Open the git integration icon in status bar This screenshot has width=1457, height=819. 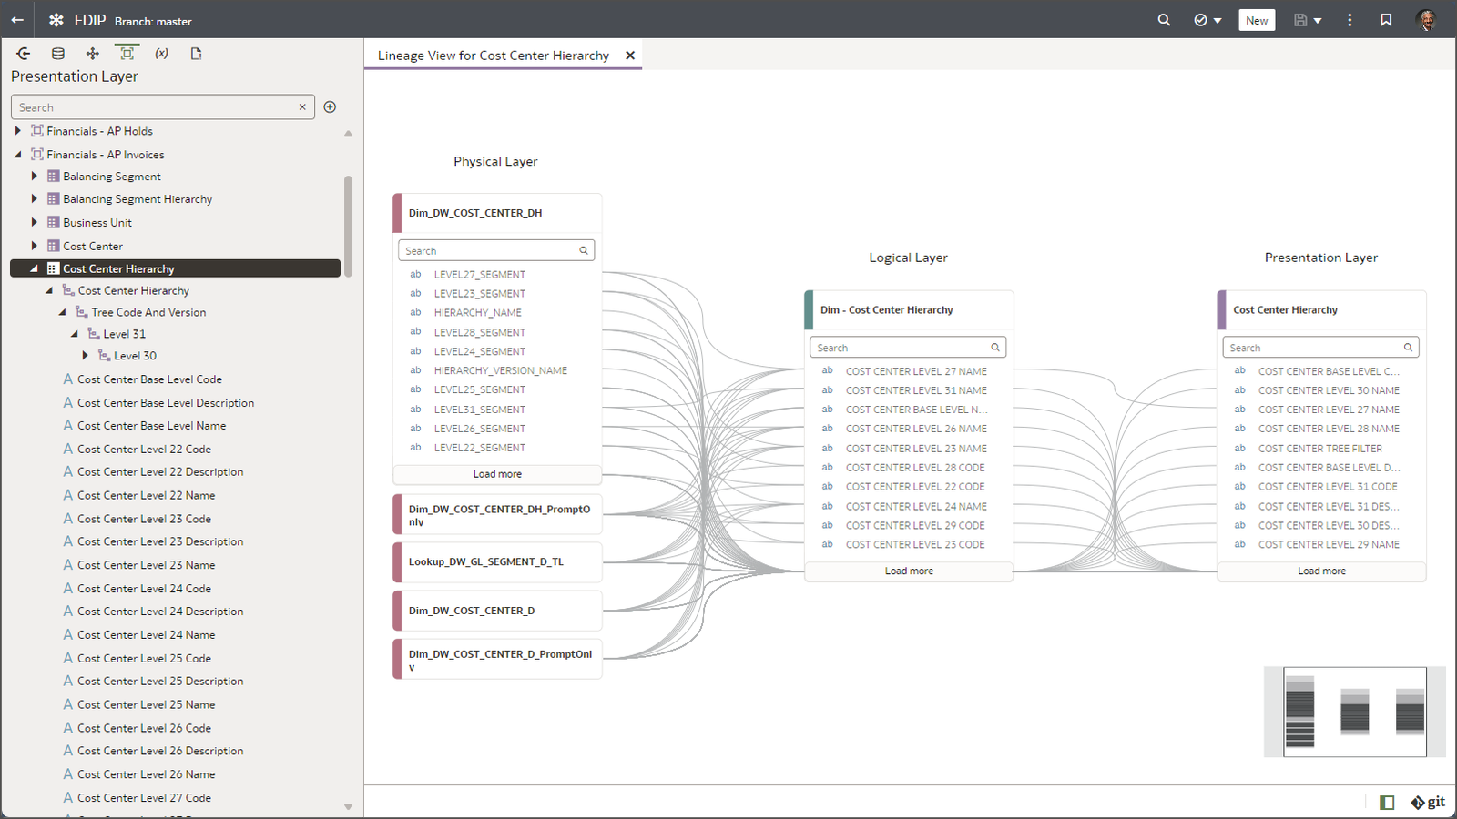(1428, 802)
